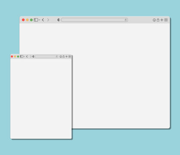Screen dimensions: 180x155
Task: Show the tab overview grid in large window
Action: [x=166, y=20]
